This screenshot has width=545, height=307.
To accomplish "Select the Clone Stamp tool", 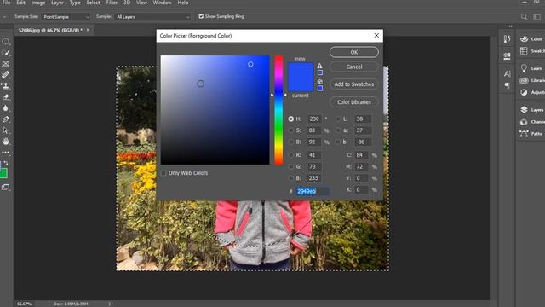I will coord(6,85).
